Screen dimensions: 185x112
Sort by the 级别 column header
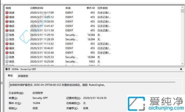pyautogui.click(x=8, y=8)
